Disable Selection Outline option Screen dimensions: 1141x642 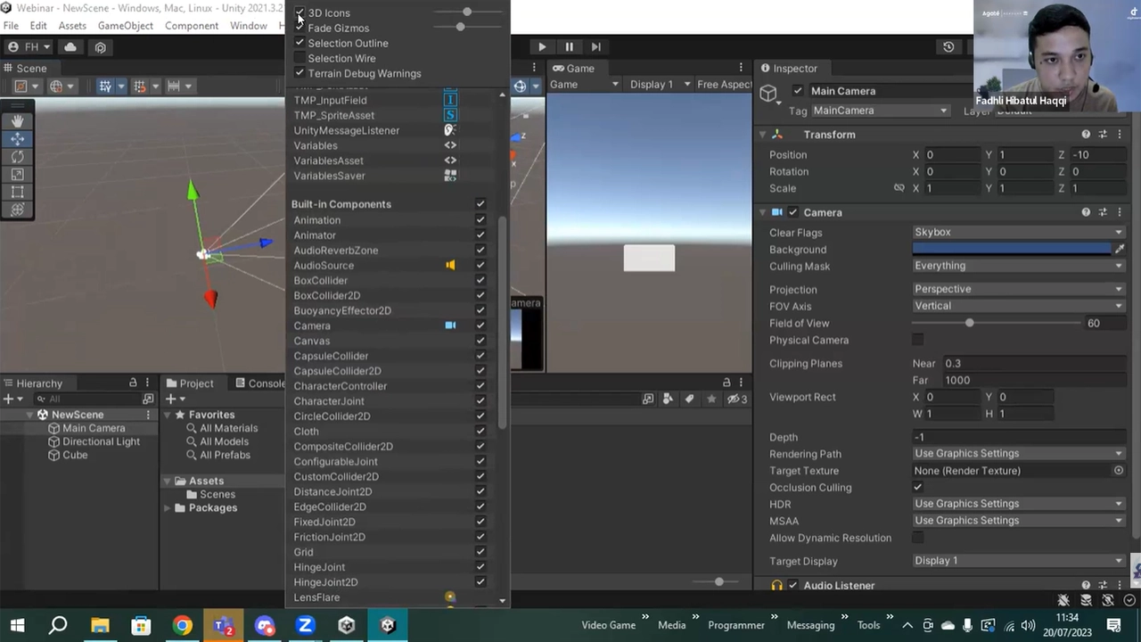click(x=300, y=43)
